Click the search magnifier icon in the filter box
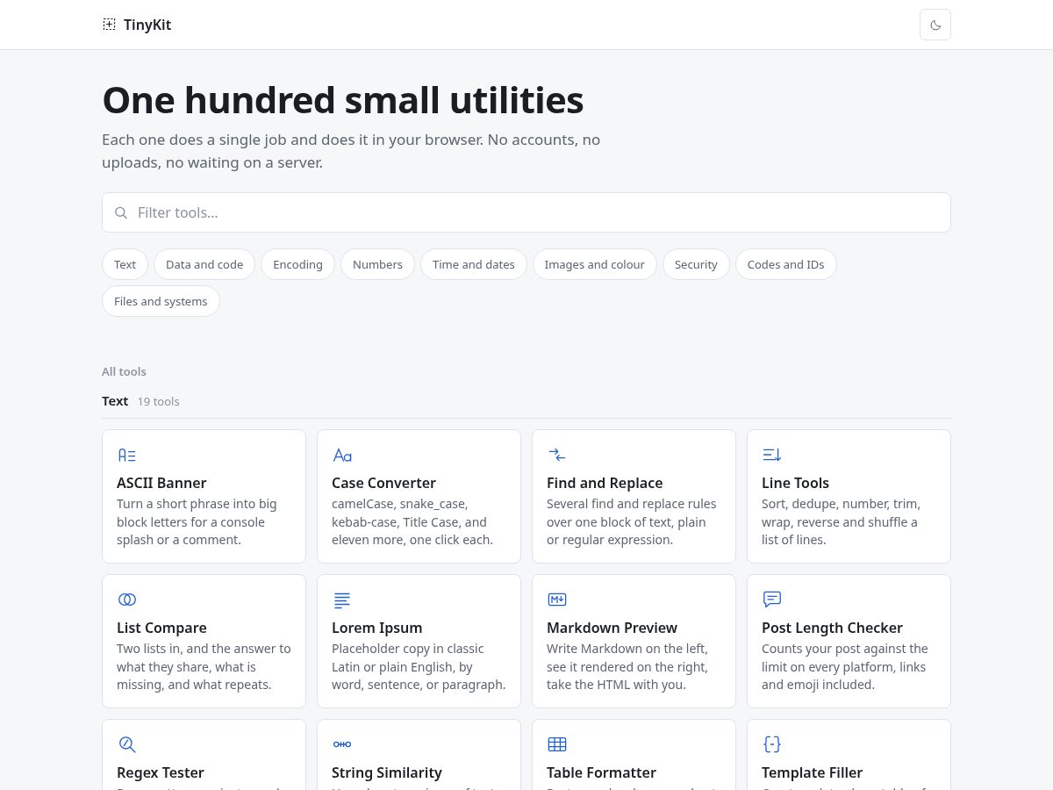Screen dimensions: 1053x790 (x=121, y=212)
